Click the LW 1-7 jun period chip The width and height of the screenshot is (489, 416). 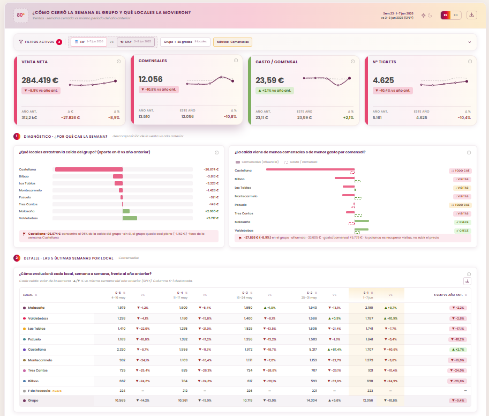point(89,42)
